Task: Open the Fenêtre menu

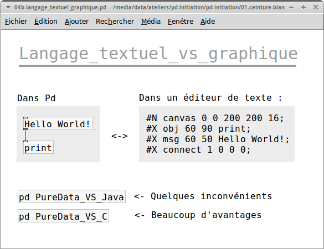Action: pyautogui.click(x=181, y=22)
